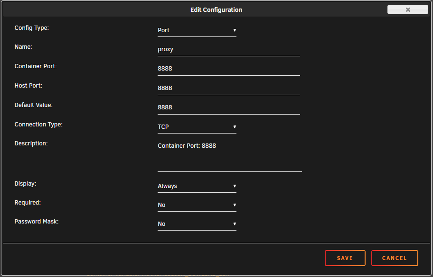Click the Name label text

point(23,47)
